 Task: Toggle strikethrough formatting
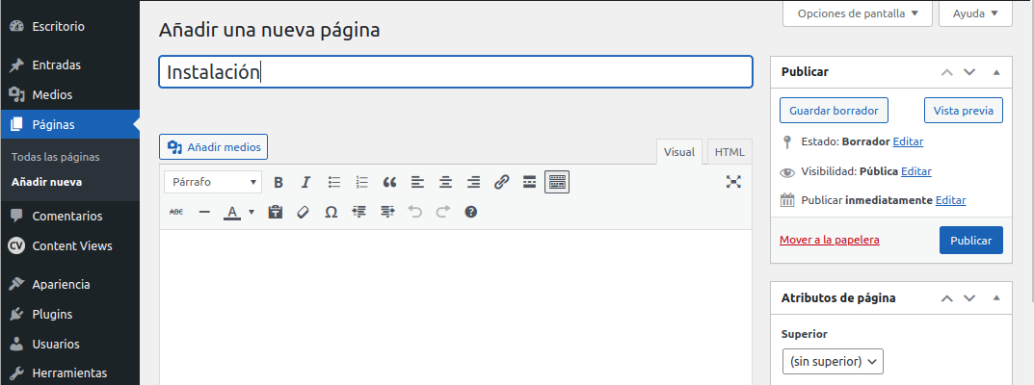coord(176,212)
